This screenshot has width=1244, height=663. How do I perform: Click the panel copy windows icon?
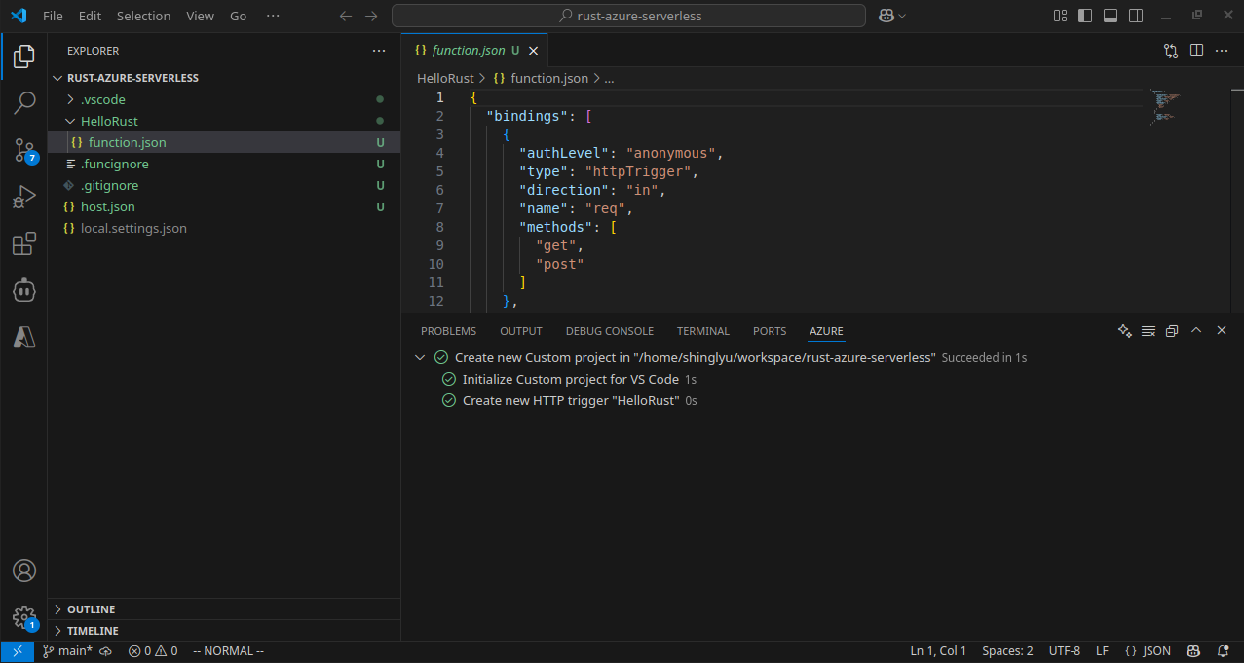click(x=1172, y=331)
